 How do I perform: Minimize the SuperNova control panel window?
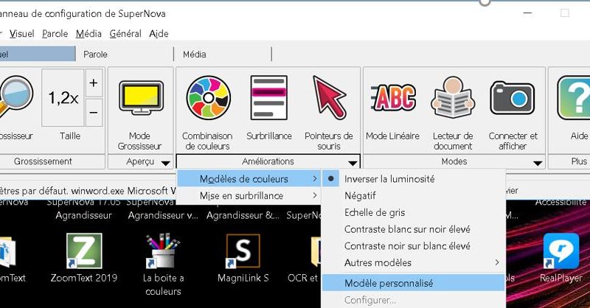pos(528,13)
